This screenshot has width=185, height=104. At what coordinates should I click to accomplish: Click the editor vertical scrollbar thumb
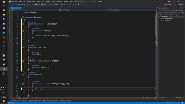point(157,29)
